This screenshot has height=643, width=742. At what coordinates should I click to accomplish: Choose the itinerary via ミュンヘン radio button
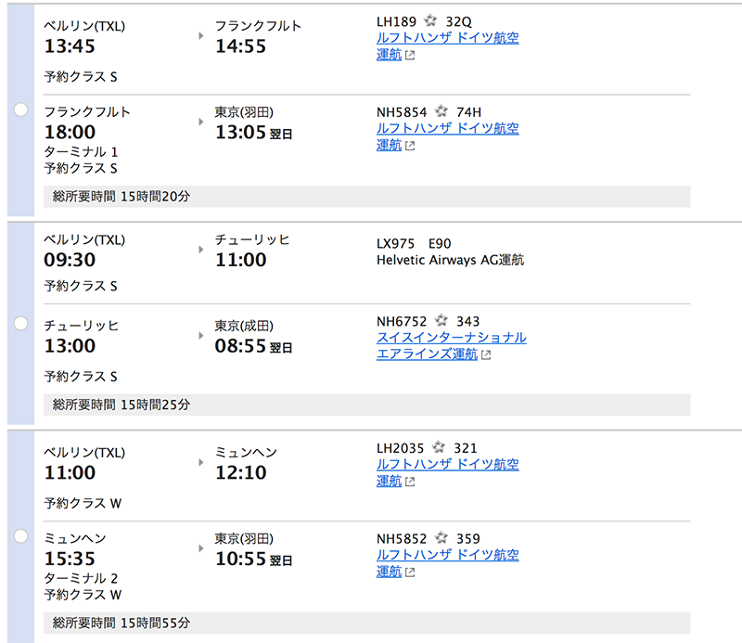pos(20,536)
